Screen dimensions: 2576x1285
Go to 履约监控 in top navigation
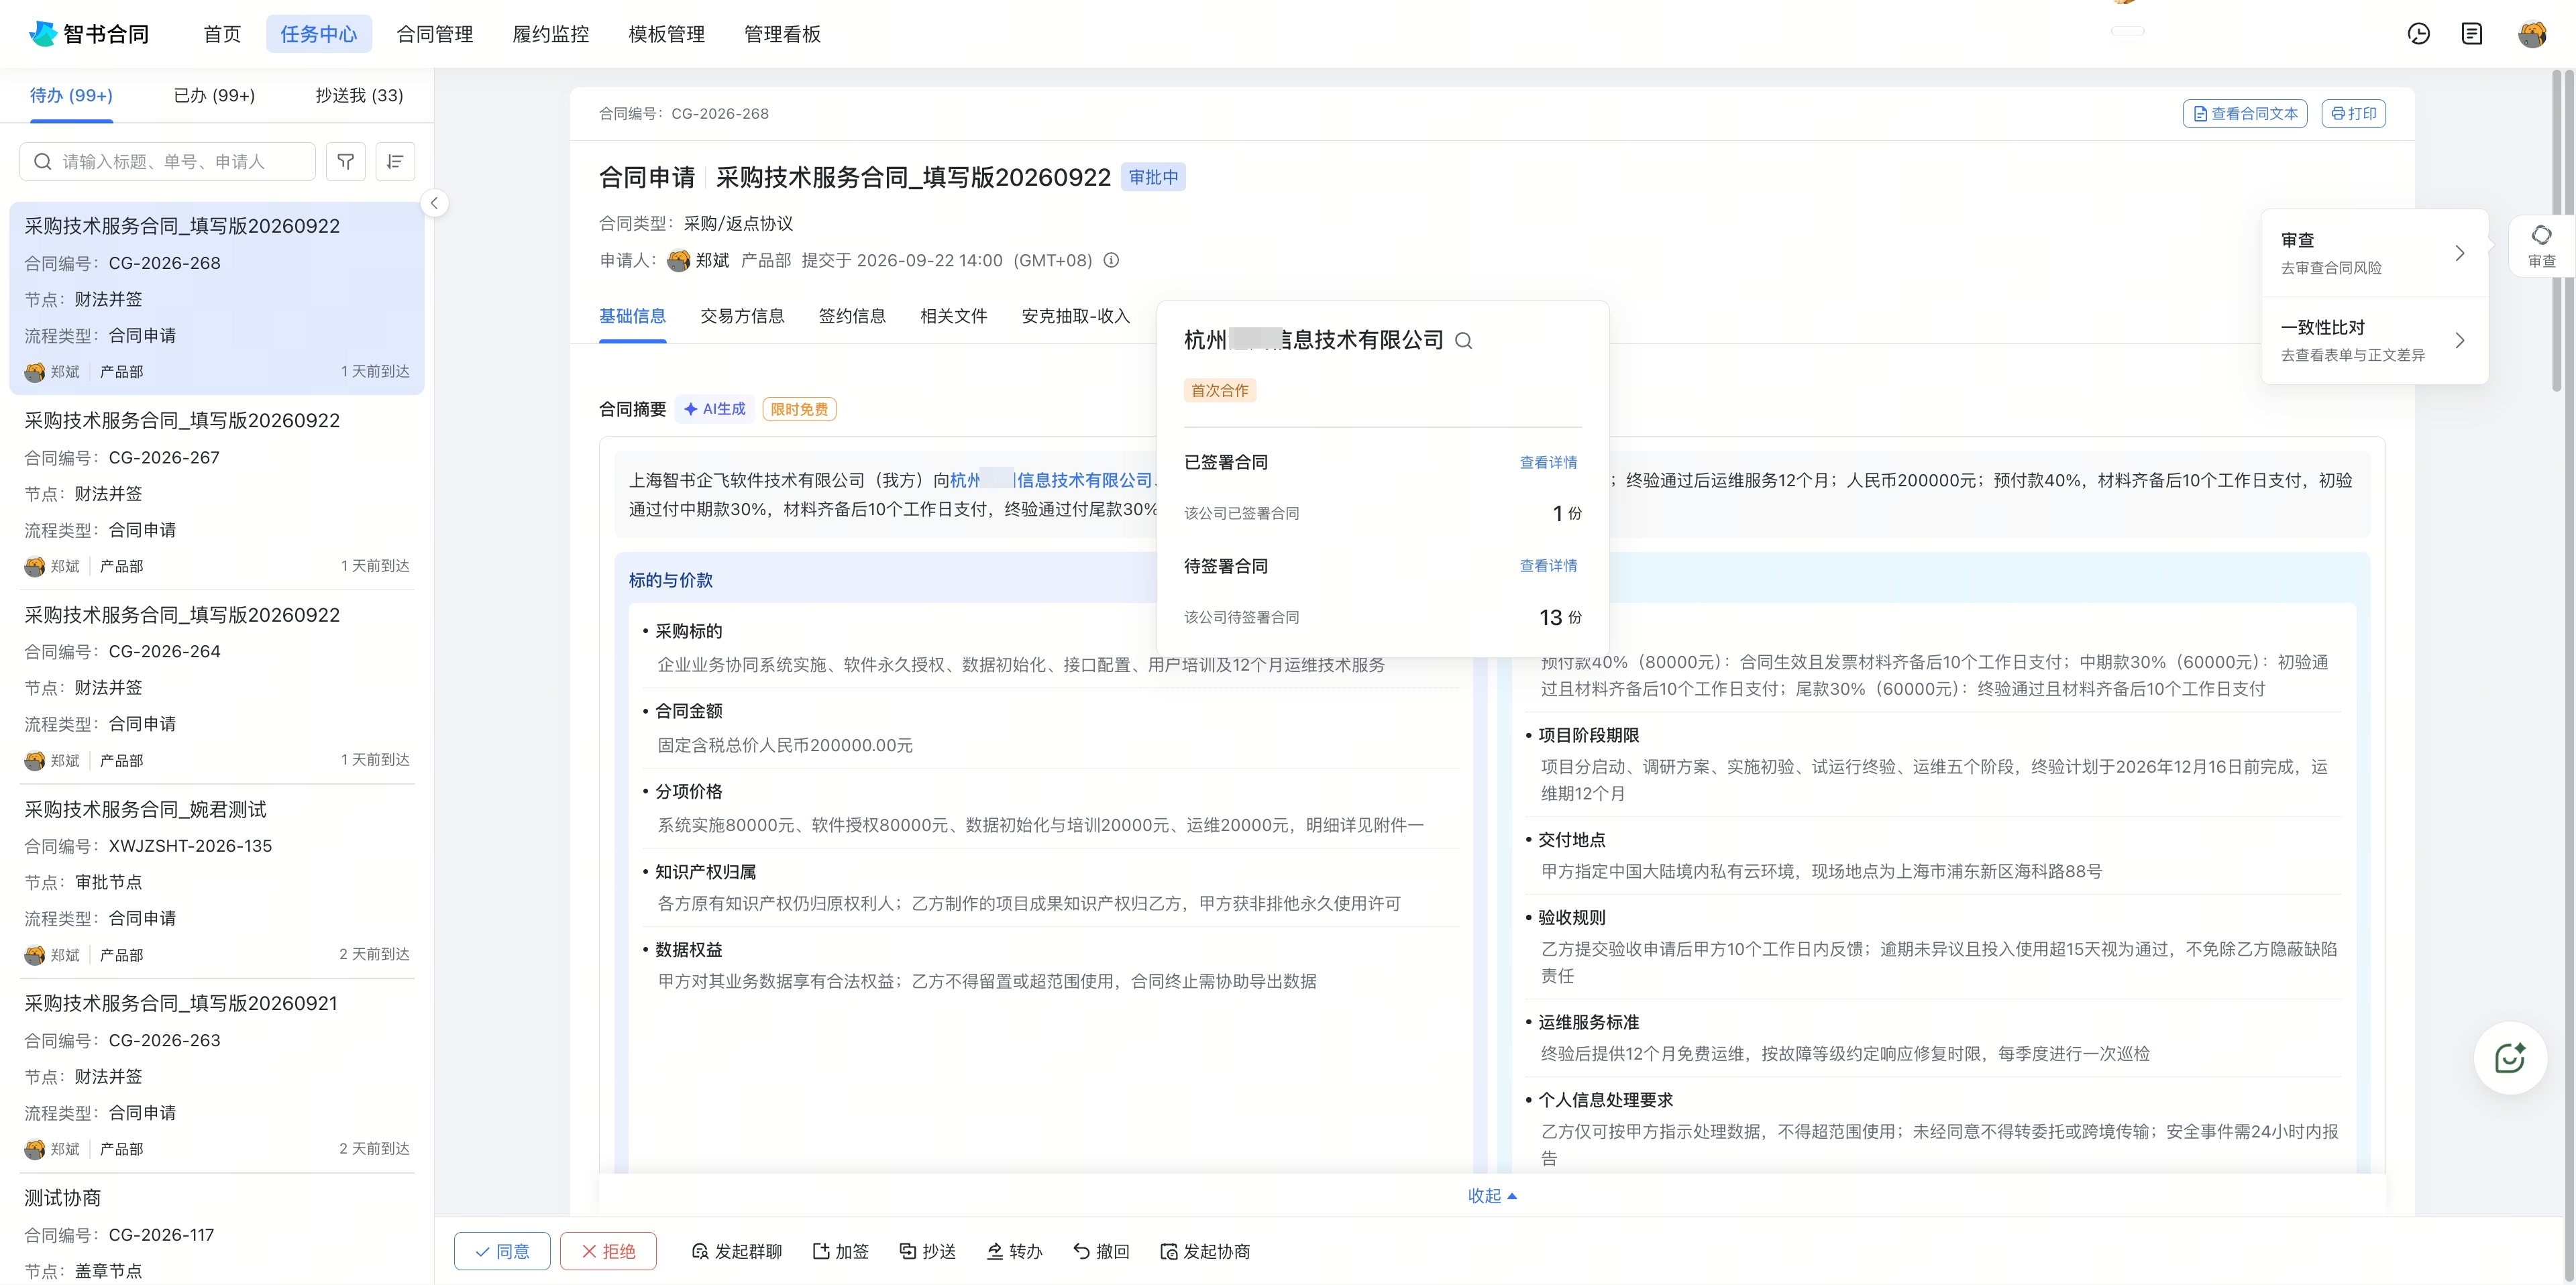tap(551, 34)
